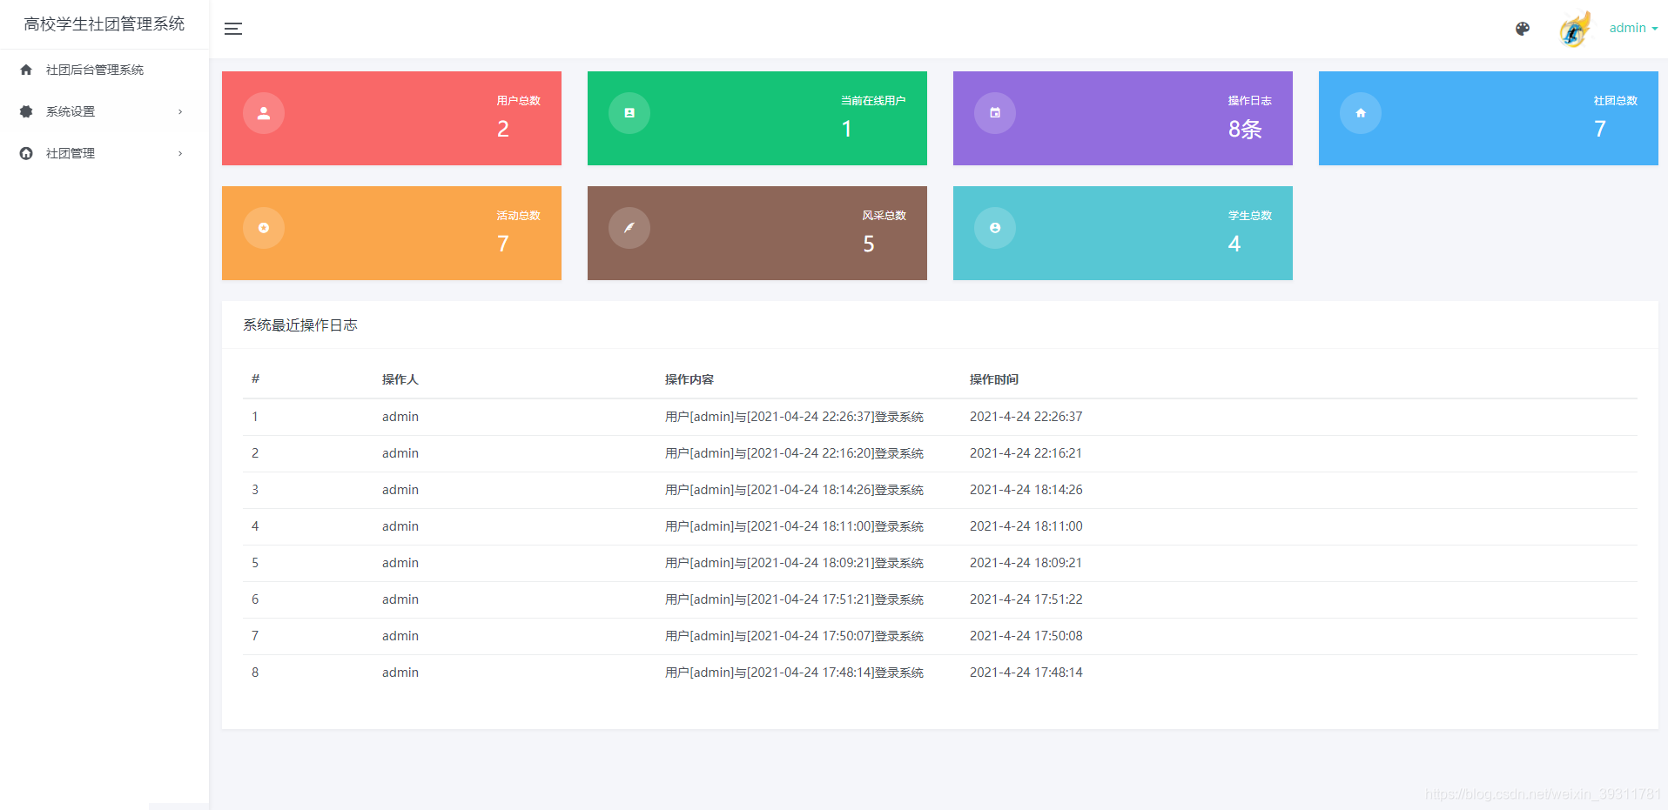The width and height of the screenshot is (1668, 810).
Task: Click row number 5 in the log table
Action: tap(255, 563)
